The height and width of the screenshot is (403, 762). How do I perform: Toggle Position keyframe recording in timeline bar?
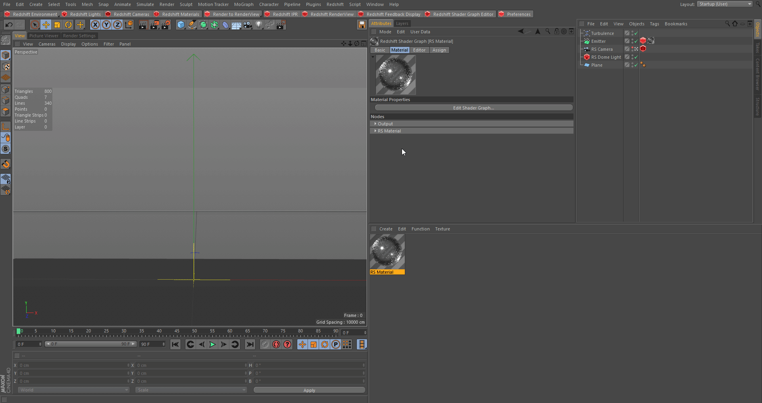(x=302, y=344)
